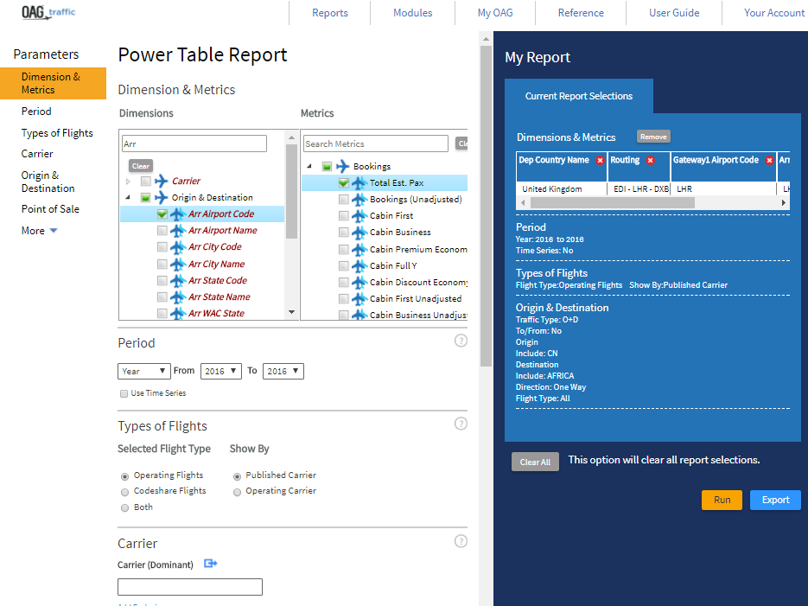Screen dimensions: 808x606
Task: Collapse the Bookings metrics group
Action: tap(309, 166)
